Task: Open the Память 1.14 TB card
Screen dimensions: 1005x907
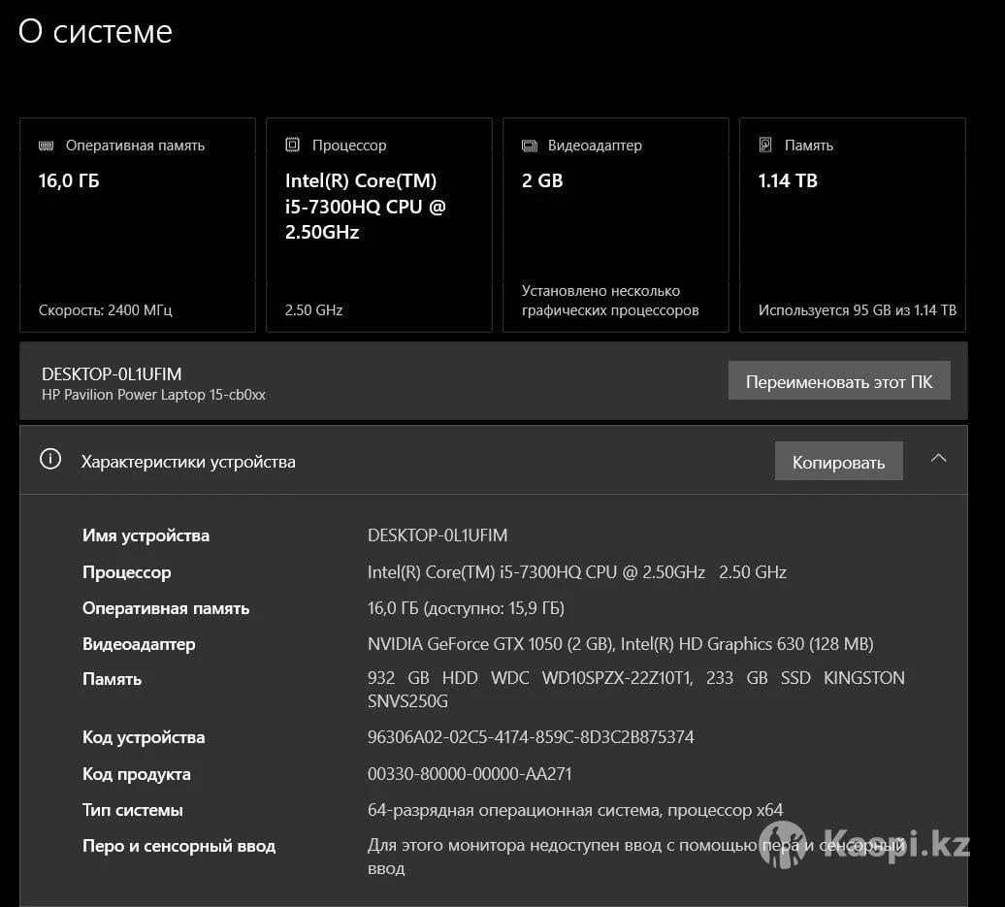Action: [852, 225]
